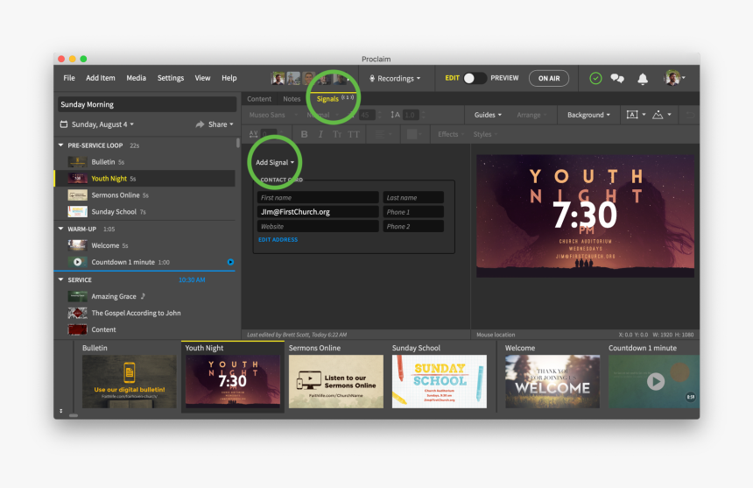Image resolution: width=753 pixels, height=488 pixels.
Task: Select the first team member avatar
Action: coord(278,78)
